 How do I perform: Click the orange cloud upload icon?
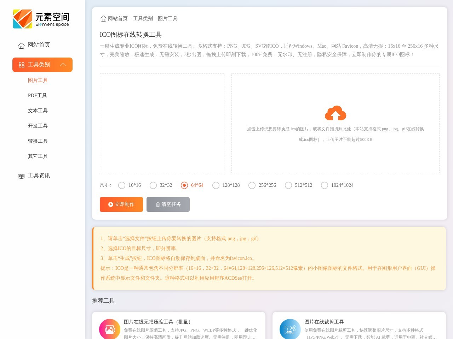click(336, 113)
